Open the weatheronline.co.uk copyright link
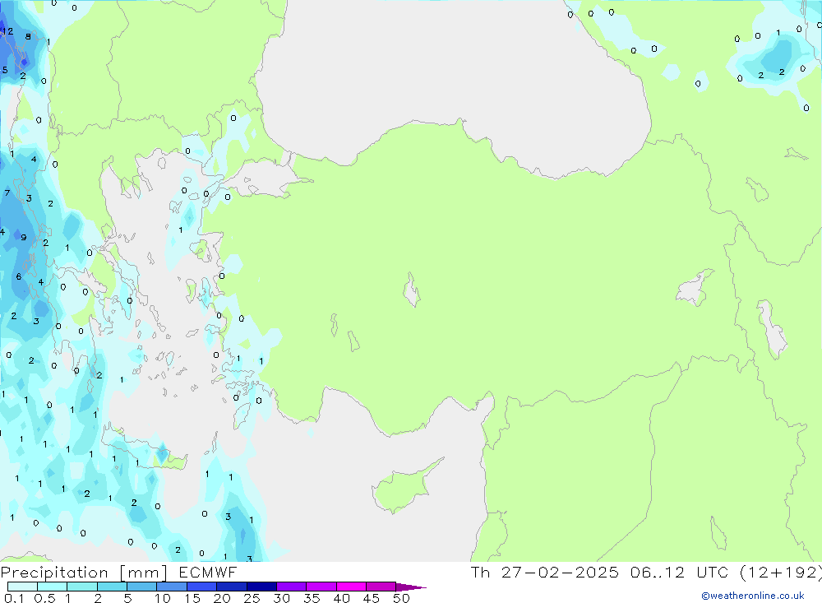 [753, 596]
